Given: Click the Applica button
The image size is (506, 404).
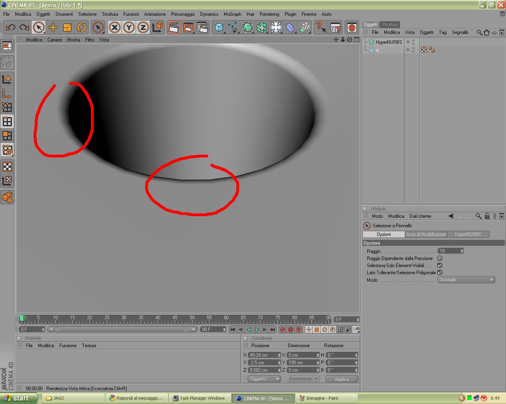Looking at the screenshot, I should click(x=342, y=379).
